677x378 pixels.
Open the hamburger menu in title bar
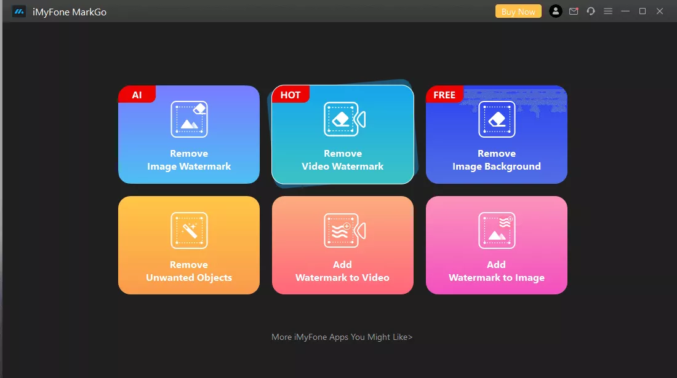point(608,11)
